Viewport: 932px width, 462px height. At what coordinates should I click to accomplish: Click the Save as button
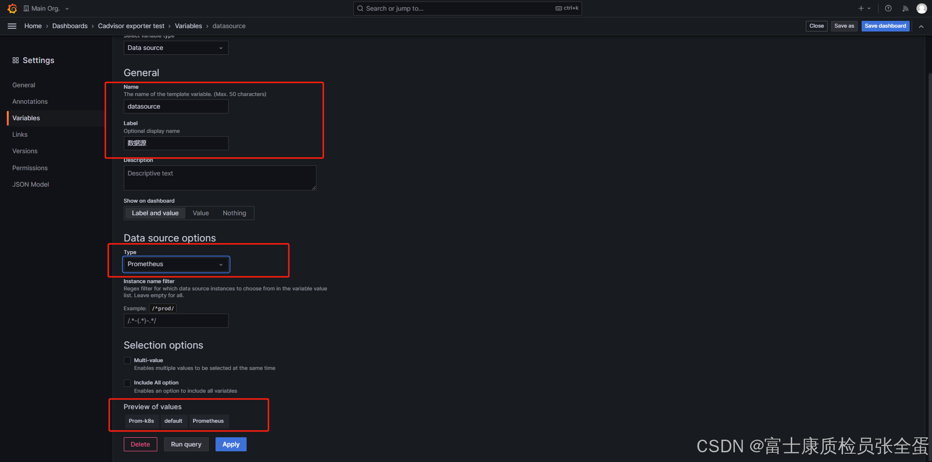click(844, 26)
